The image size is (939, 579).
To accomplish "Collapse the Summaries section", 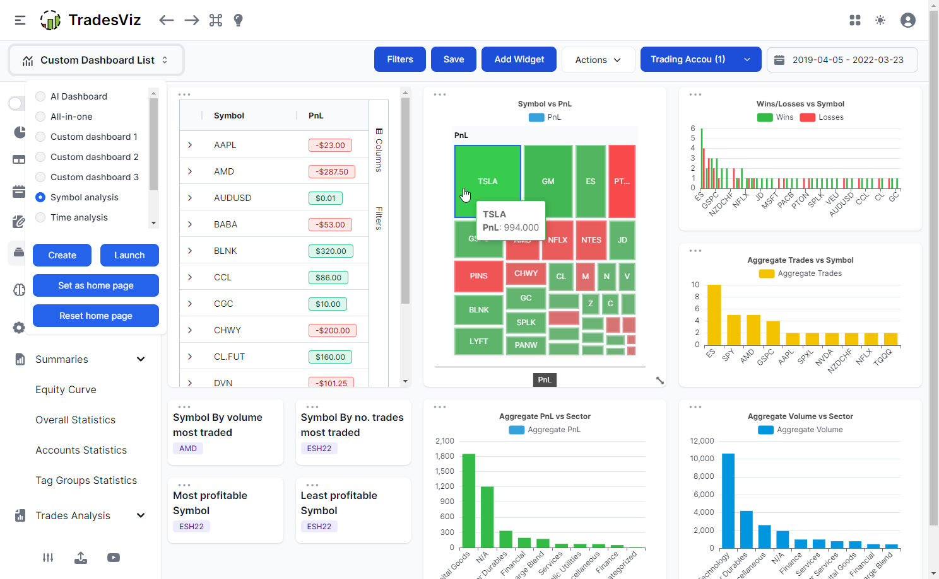I will [140, 358].
